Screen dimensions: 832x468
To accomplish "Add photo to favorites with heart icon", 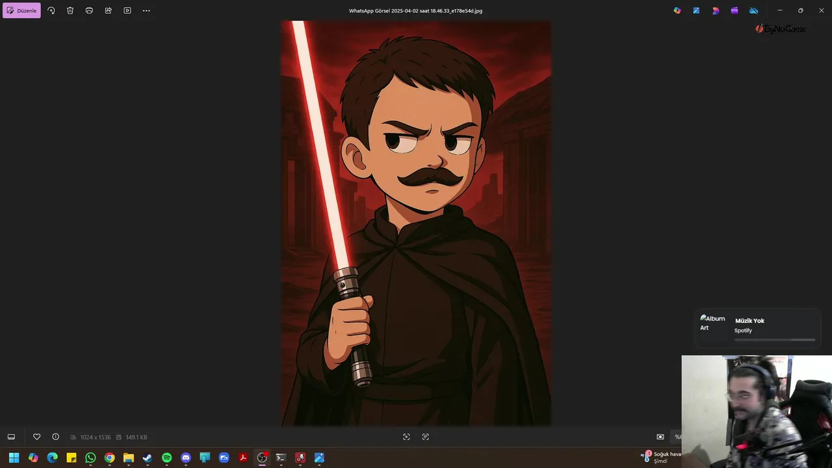I will 36,437.
